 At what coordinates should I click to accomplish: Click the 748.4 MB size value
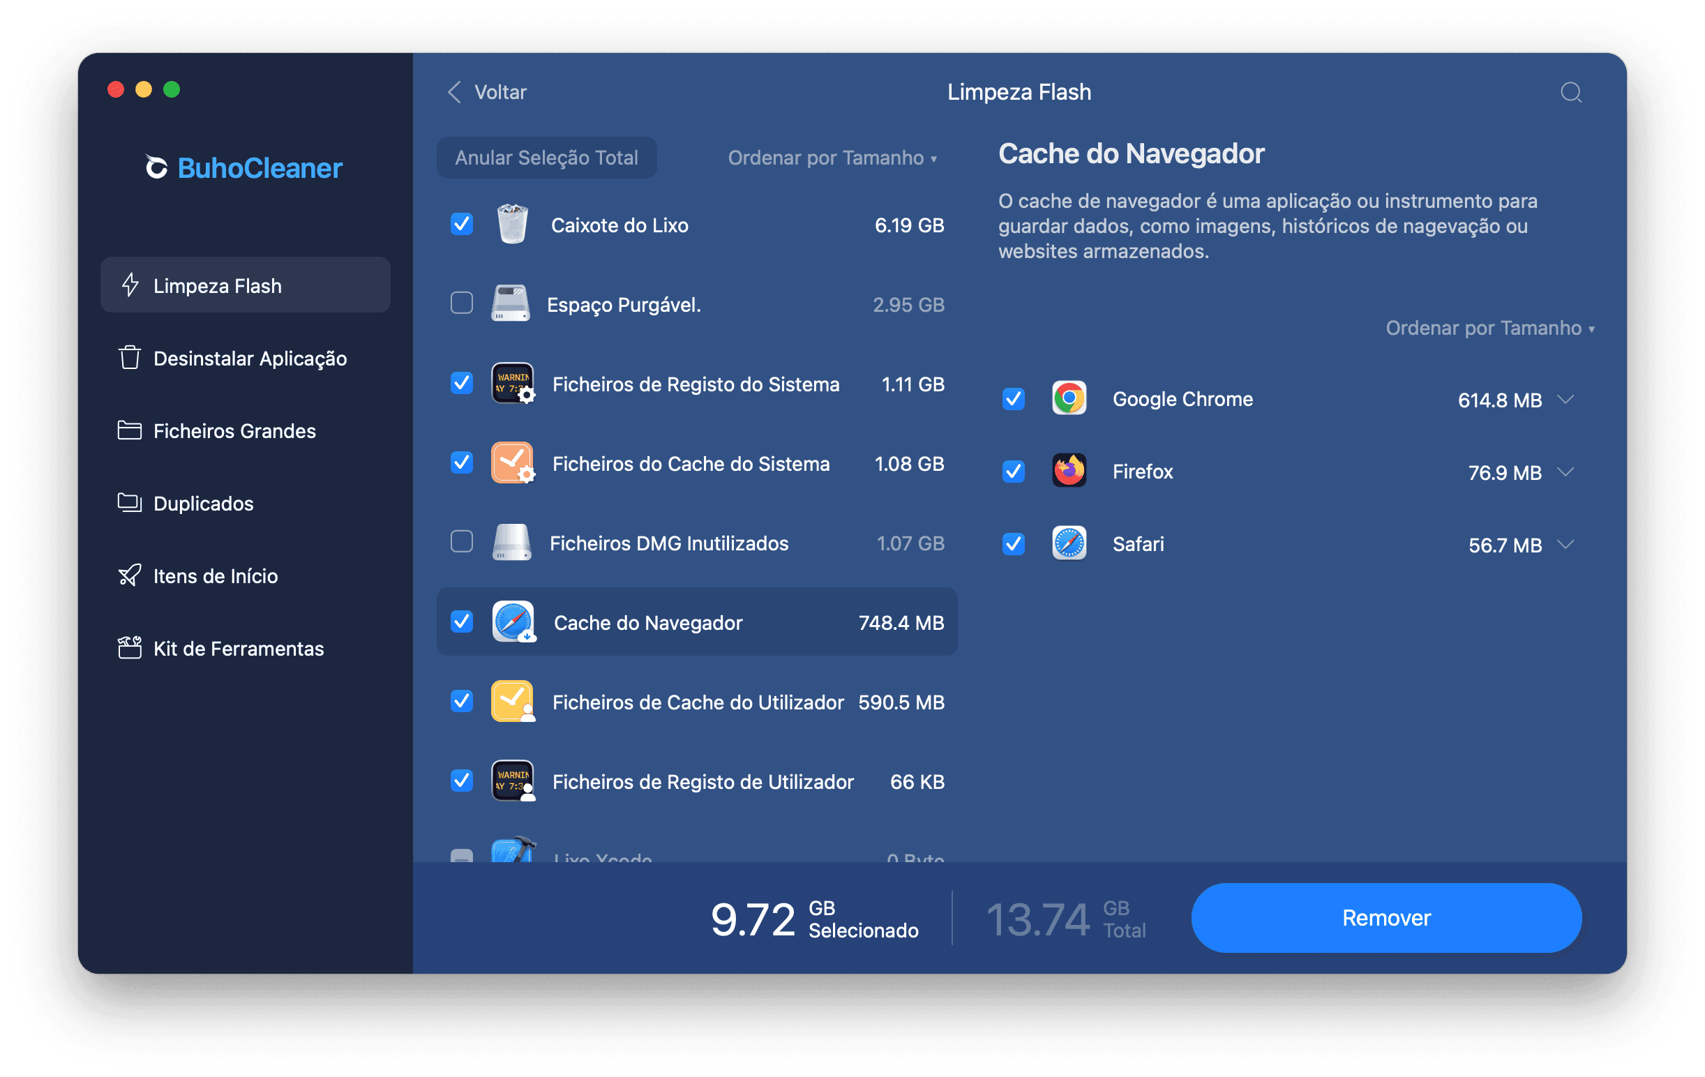click(x=901, y=622)
